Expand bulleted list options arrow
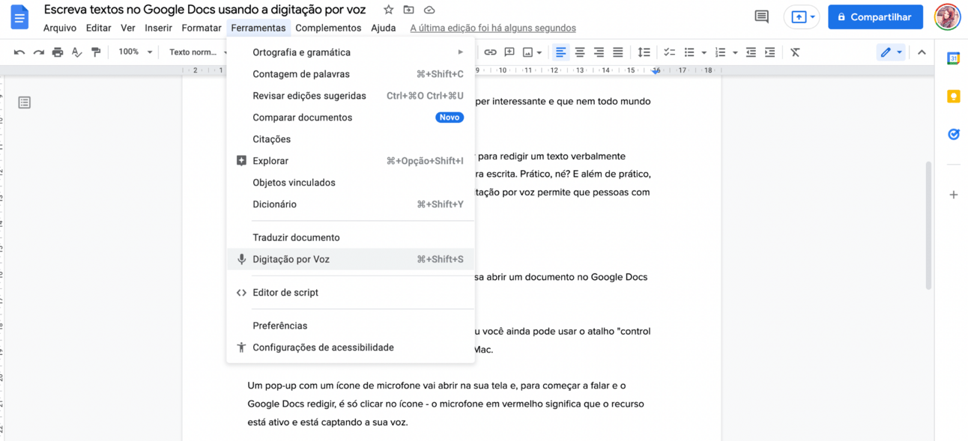The height and width of the screenshot is (441, 968). coord(704,52)
